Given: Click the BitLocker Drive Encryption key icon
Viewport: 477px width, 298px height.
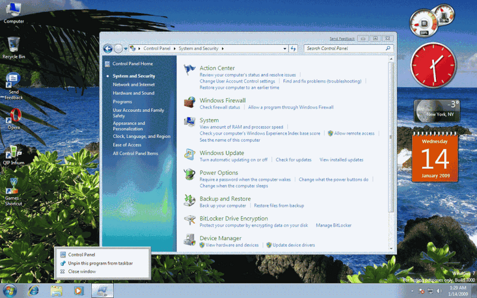Looking at the screenshot, I should point(190,220).
